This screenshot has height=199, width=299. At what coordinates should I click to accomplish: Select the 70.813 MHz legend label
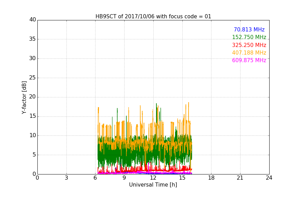pos(249,29)
